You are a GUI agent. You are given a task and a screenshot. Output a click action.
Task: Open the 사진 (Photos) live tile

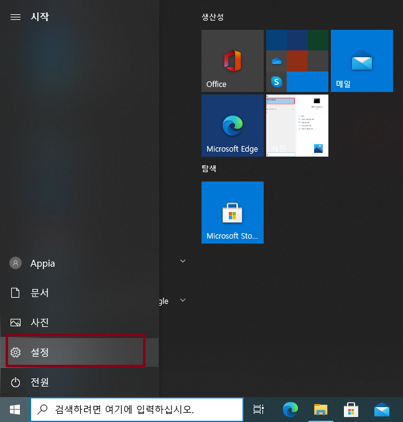297,126
